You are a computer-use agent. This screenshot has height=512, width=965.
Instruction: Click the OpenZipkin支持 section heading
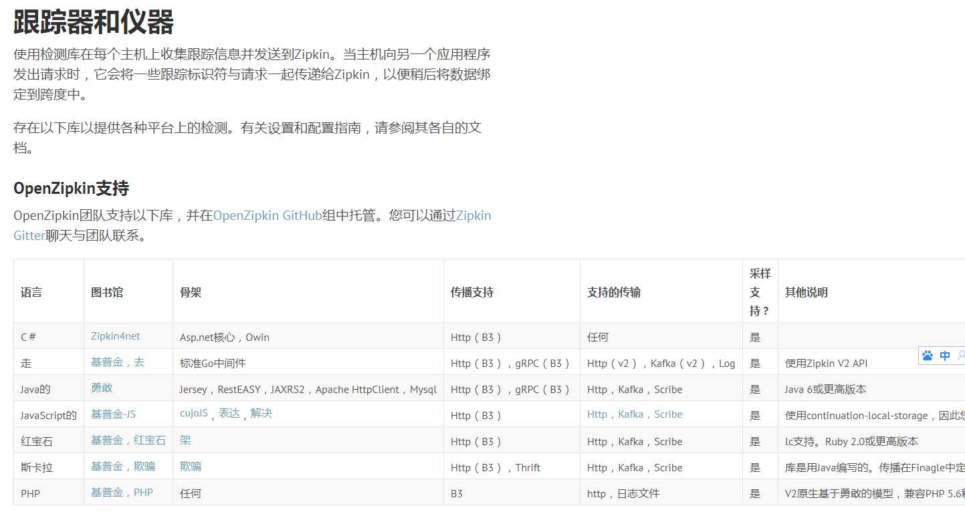click(71, 188)
